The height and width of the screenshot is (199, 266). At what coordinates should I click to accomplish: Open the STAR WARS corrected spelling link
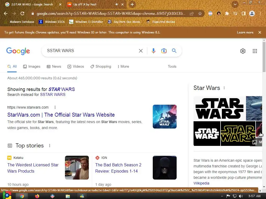click(62, 89)
